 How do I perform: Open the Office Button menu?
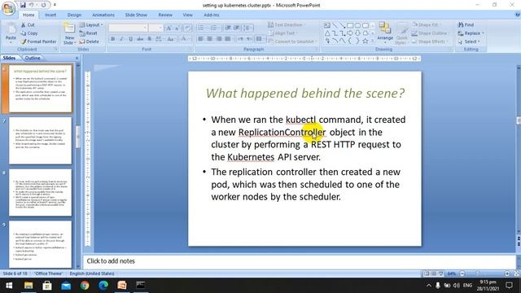7,7
